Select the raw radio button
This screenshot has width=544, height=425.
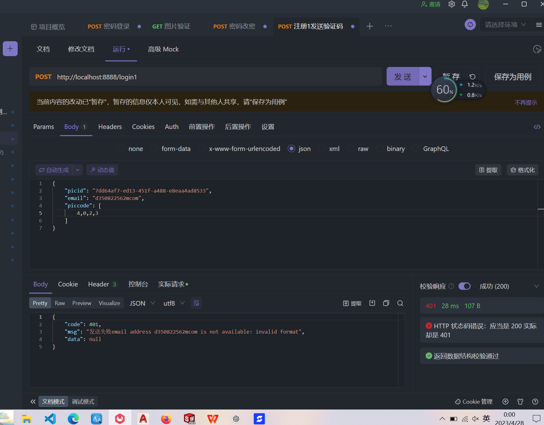(351, 149)
